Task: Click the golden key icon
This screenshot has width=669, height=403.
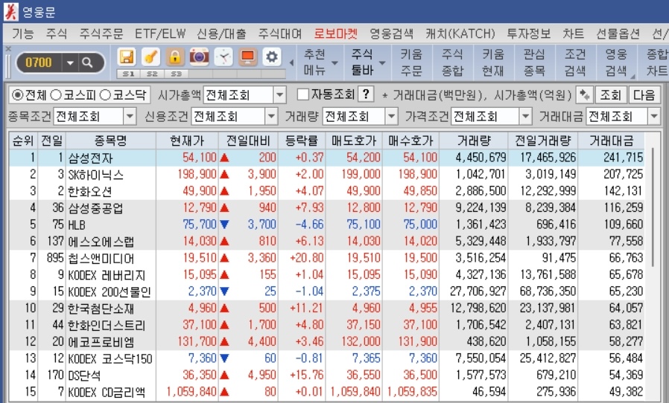Action: point(150,57)
